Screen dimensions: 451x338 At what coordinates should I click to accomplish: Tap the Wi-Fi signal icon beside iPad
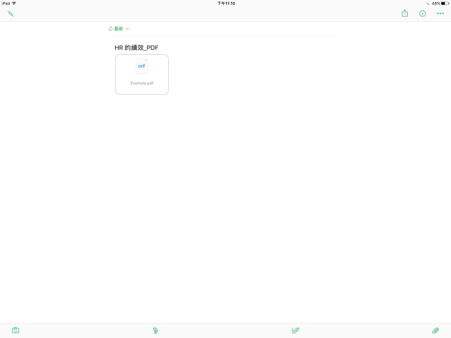tap(14, 3)
